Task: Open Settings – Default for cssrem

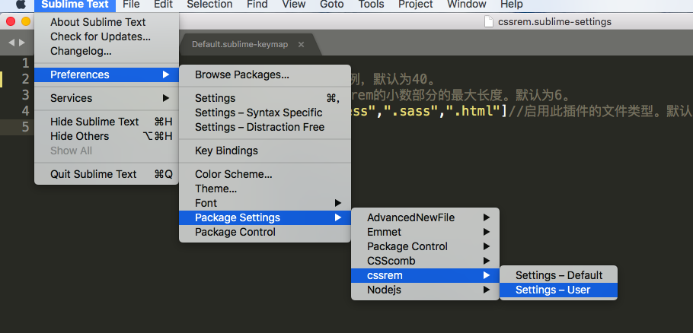Action: [x=558, y=275]
